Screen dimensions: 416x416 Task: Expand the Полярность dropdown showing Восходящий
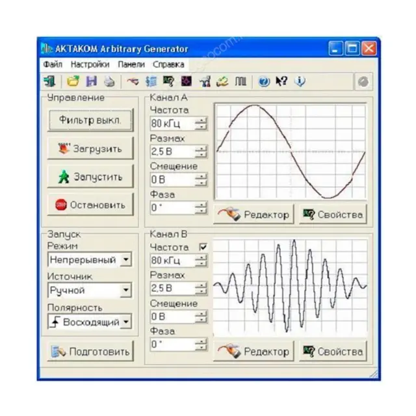pos(126,322)
